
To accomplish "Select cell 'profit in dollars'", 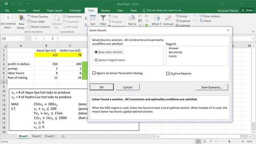I will point(21,64).
